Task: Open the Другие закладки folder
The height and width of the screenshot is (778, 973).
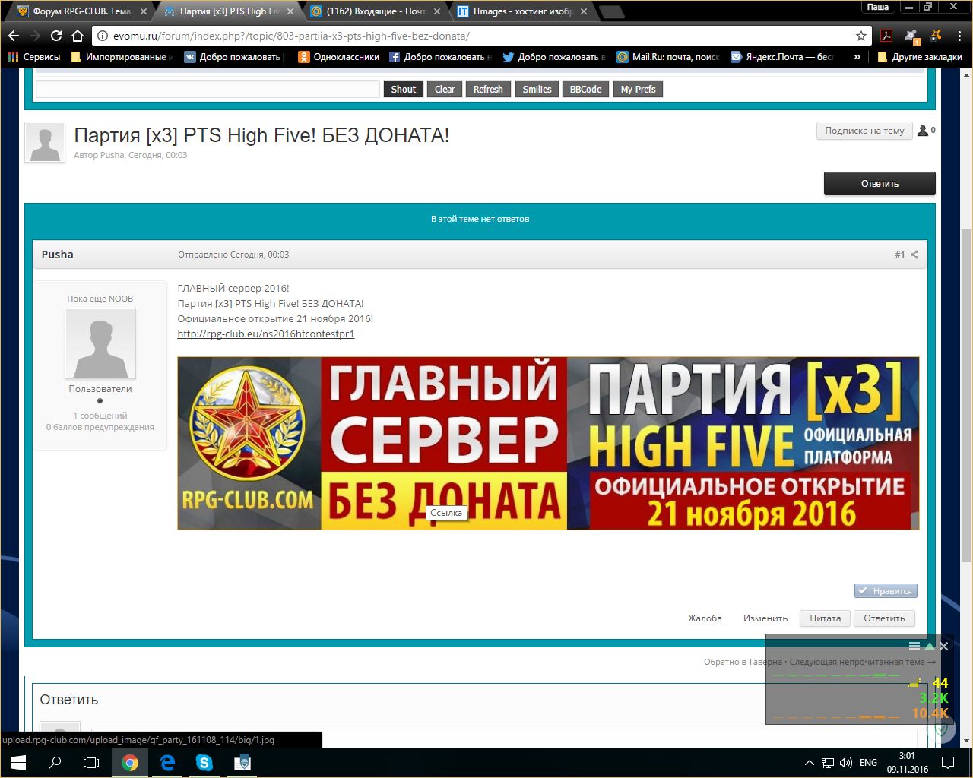Action: click(920, 57)
